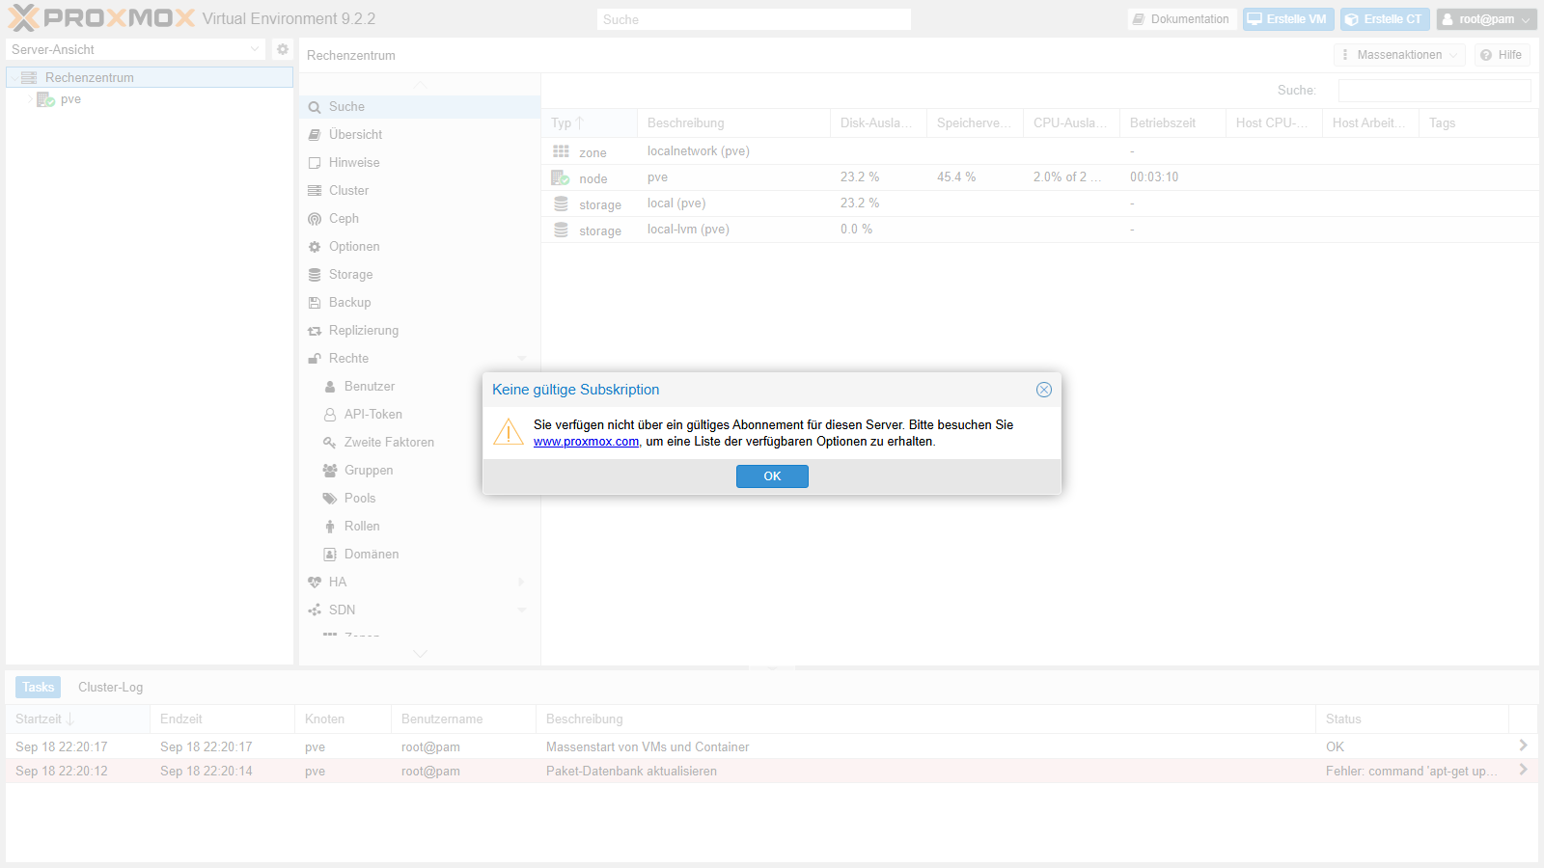
Task: Click the API-Token icon
Action: [330, 415]
